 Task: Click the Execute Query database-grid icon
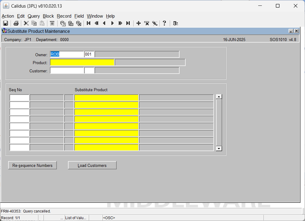[71, 23]
